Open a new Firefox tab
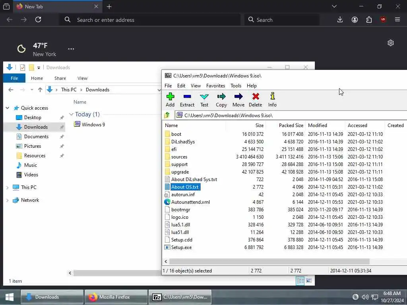The height and width of the screenshot is (305, 407). [x=109, y=7]
